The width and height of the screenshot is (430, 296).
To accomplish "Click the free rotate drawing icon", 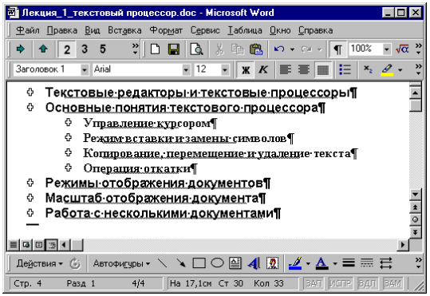I will (75, 263).
